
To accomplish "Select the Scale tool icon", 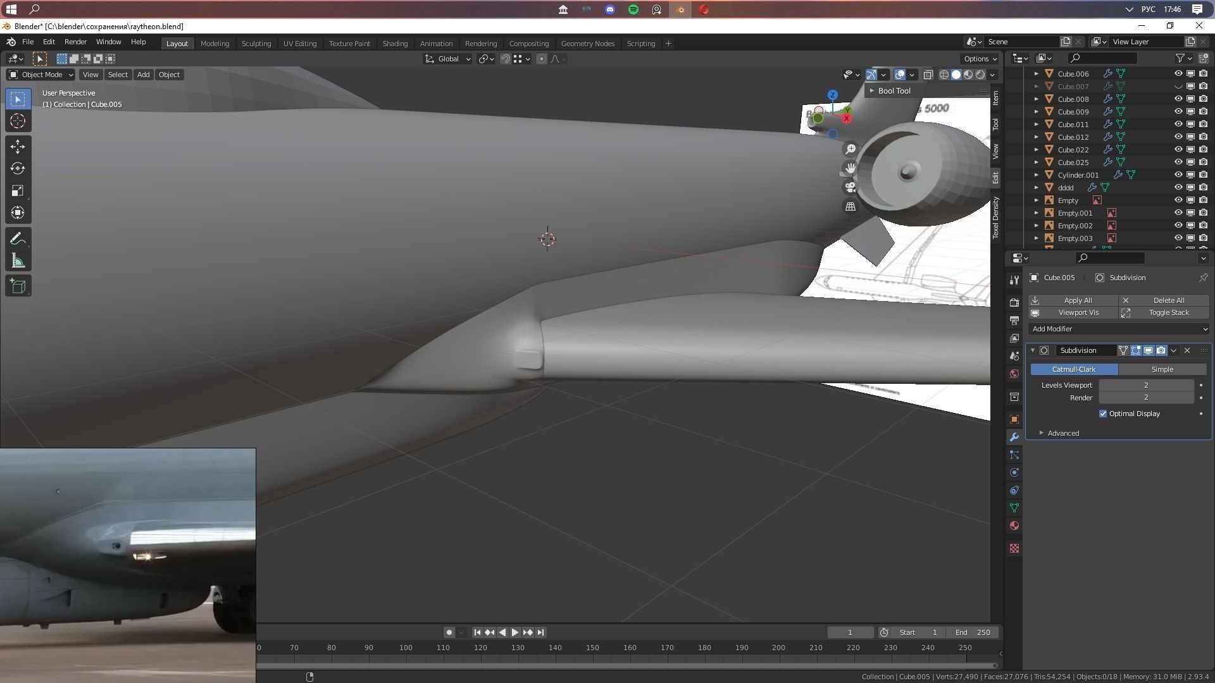I will click(x=18, y=191).
